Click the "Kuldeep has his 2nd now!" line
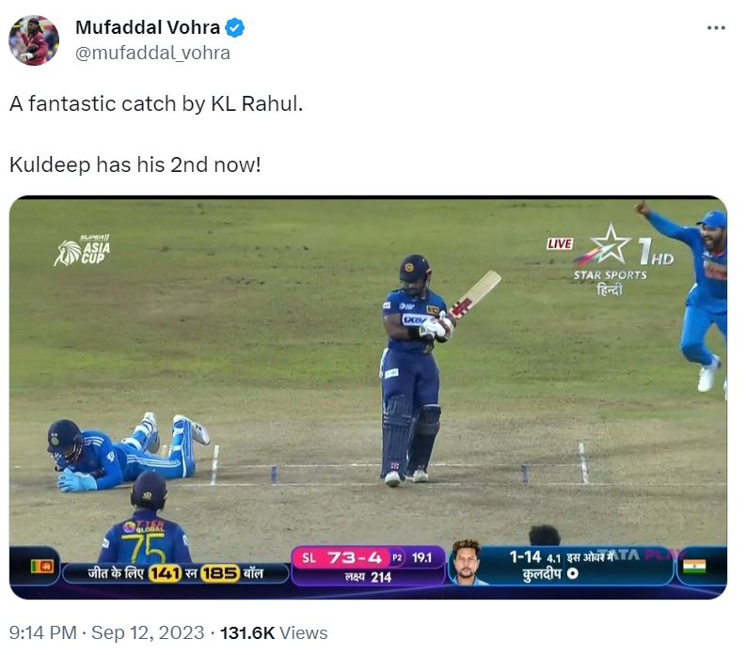746x655 pixels. pyautogui.click(x=135, y=164)
